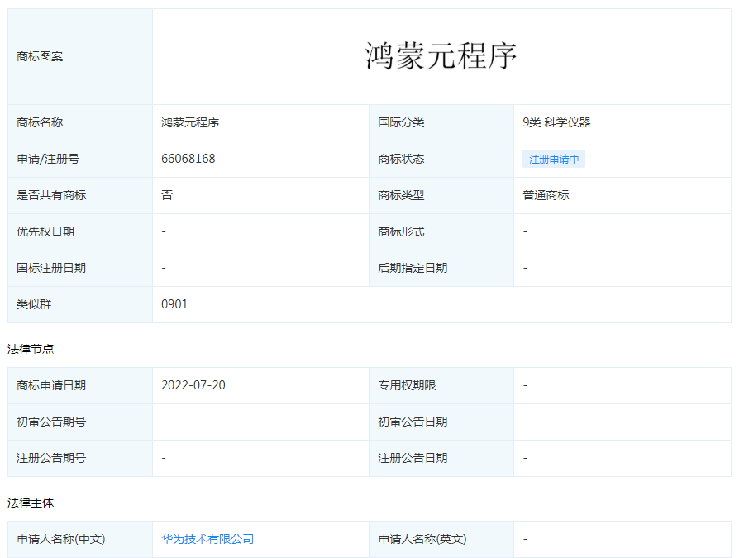Screen dimensions: 744x558
Task: Click the 注册公告日期 label
Action: coord(413,458)
